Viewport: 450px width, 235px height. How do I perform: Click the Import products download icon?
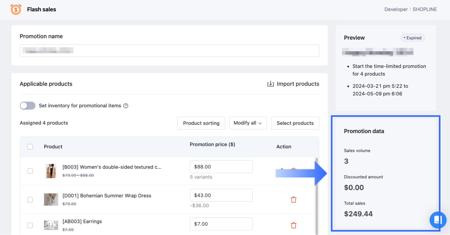pos(271,84)
